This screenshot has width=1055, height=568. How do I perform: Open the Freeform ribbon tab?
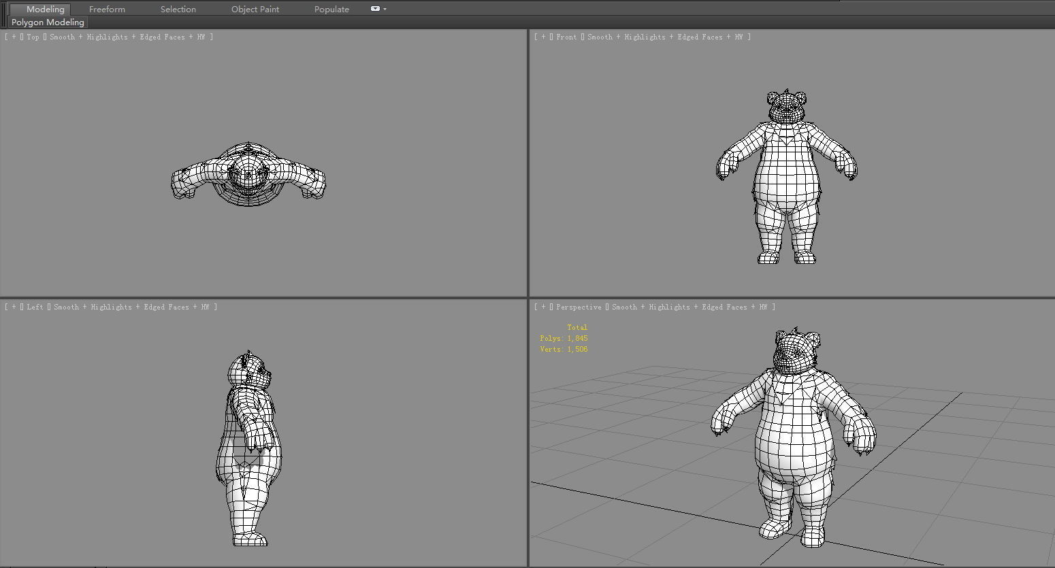point(107,10)
